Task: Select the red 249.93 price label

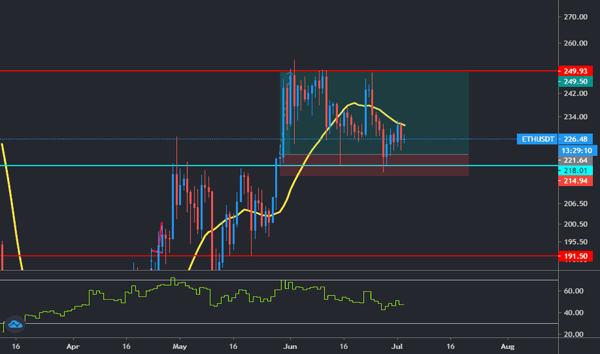Action: click(x=576, y=71)
